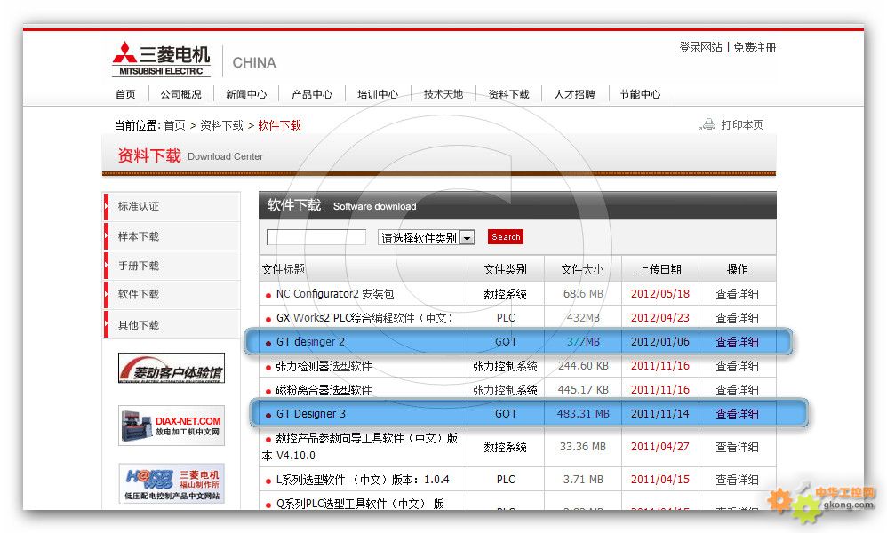
Task: Open the 福山制作所 banner image
Action: pos(172,483)
